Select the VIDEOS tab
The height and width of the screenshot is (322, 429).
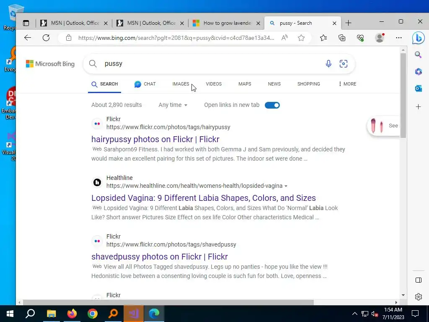214,84
